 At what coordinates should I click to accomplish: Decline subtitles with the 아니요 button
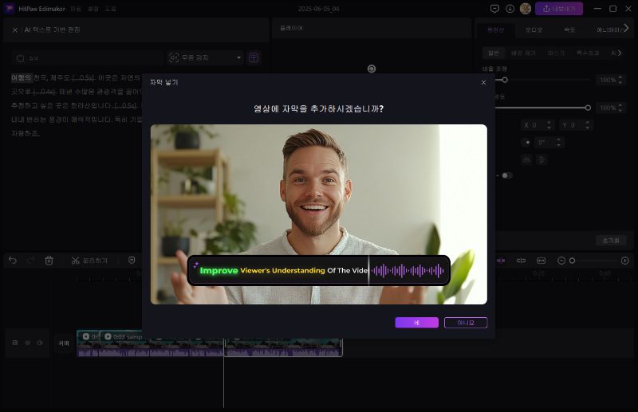coord(466,323)
